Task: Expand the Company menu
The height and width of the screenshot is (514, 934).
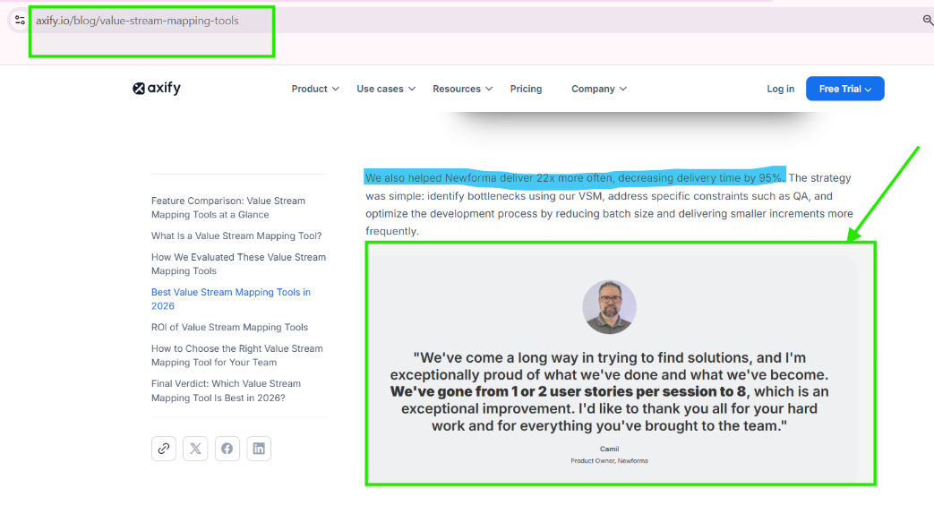Action: coord(599,89)
